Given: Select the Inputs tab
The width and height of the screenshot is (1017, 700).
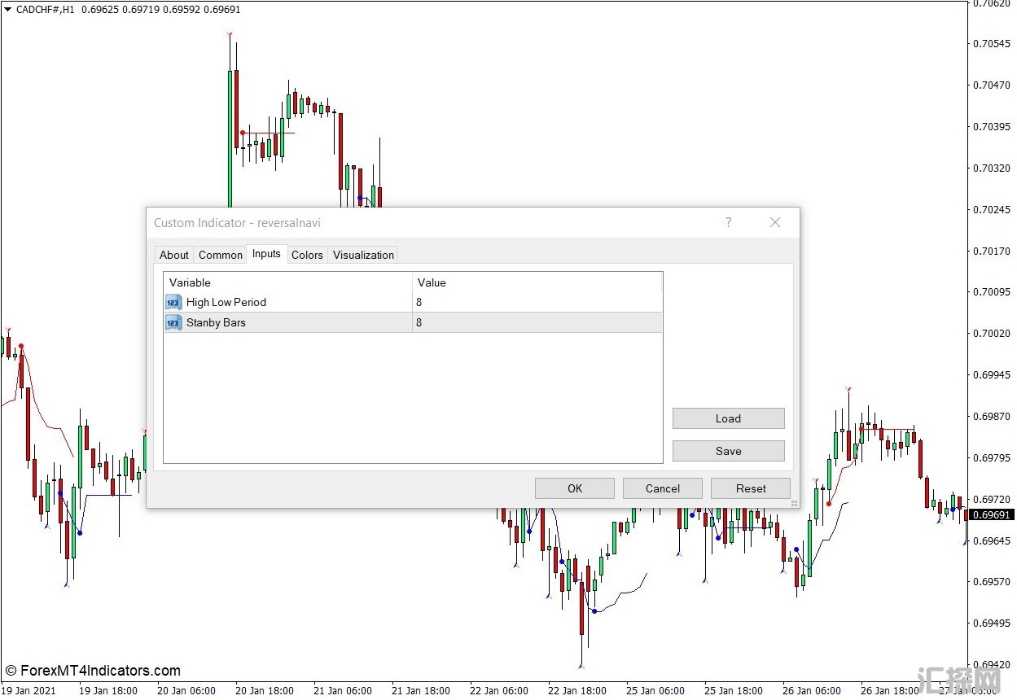Looking at the screenshot, I should tap(266, 254).
